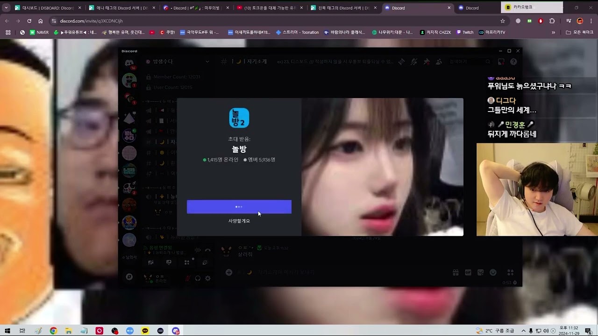Viewport: 598px width, 336px height.
Task: Show hidden system tray icons chevron
Action: 523,331
